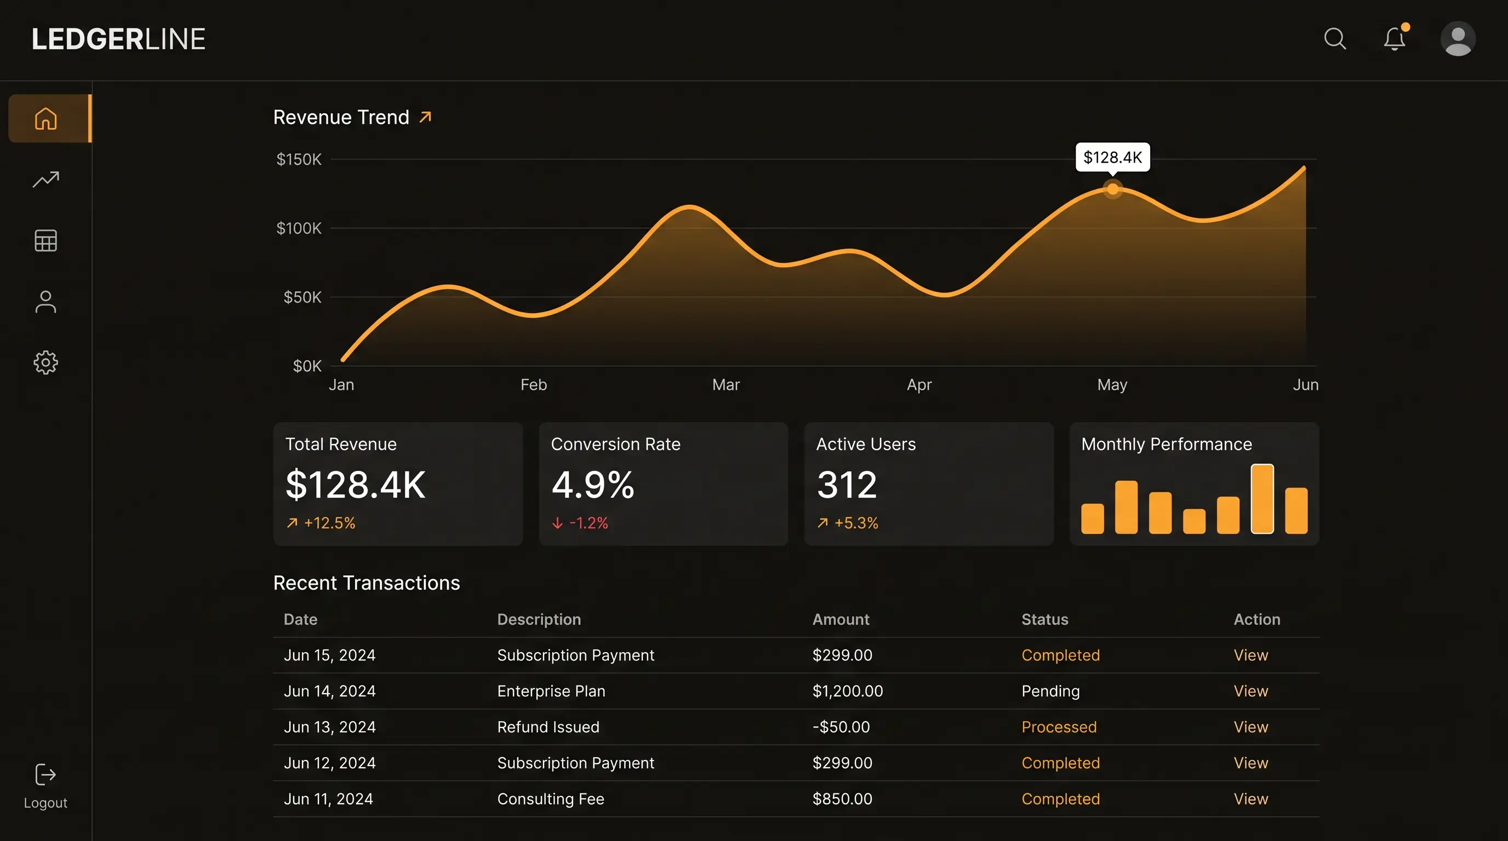The image size is (1508, 841).
Task: View the Refund Issued transaction
Action: coord(1250,727)
